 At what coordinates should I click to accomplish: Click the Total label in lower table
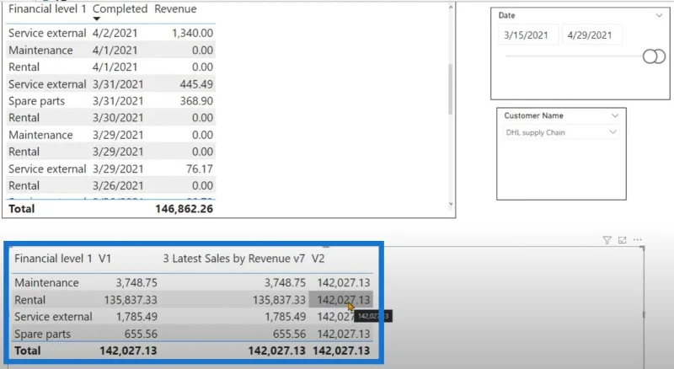(28, 350)
